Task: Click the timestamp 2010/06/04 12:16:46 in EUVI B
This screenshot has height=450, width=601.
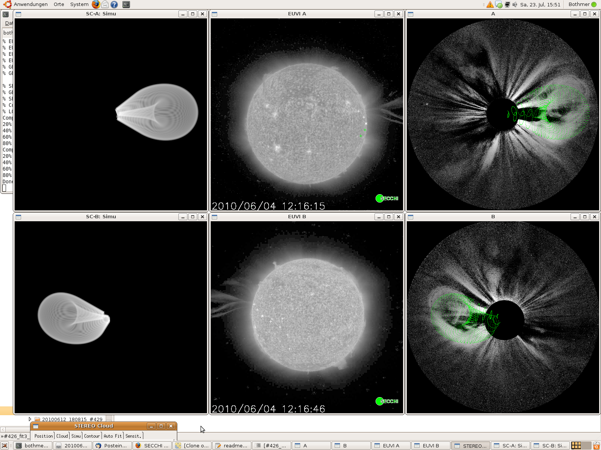Action: pyautogui.click(x=268, y=409)
